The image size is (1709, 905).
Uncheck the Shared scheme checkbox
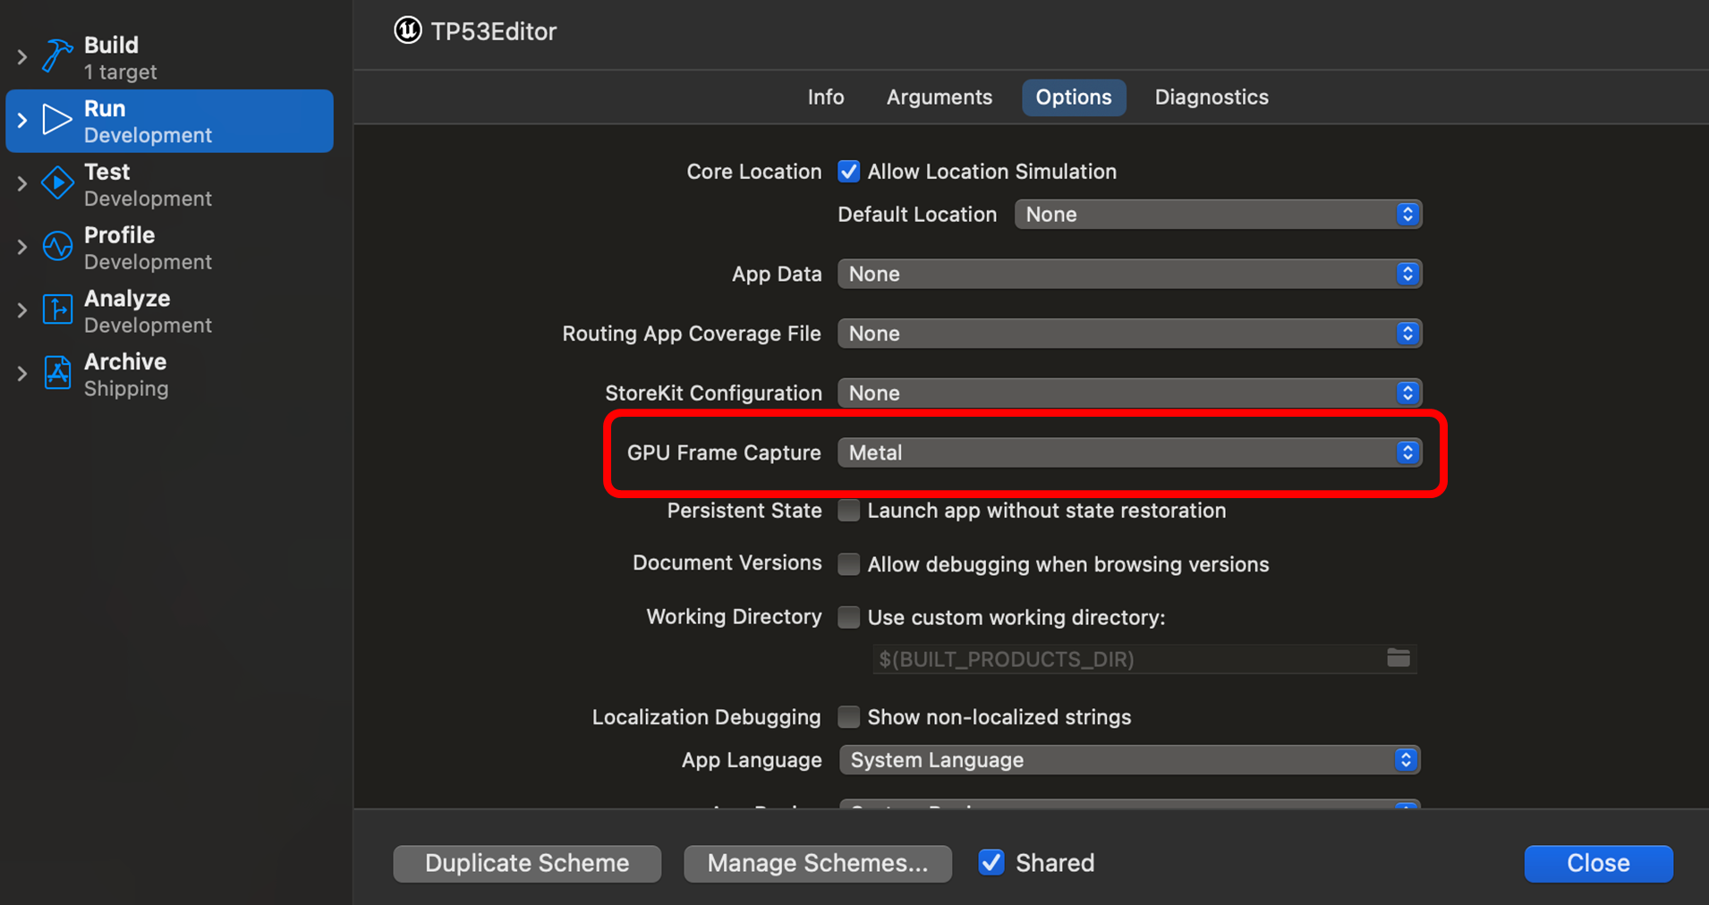click(991, 862)
